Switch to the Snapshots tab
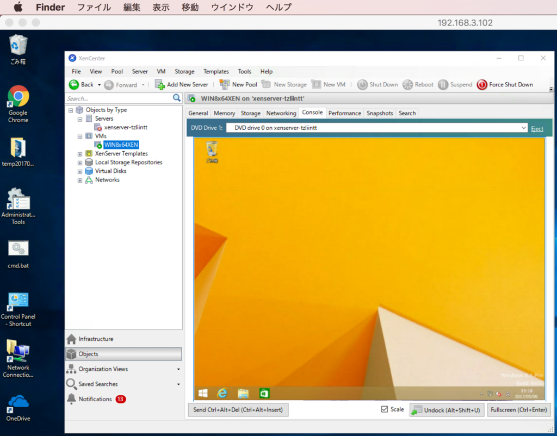The height and width of the screenshot is (436, 557). (380, 113)
